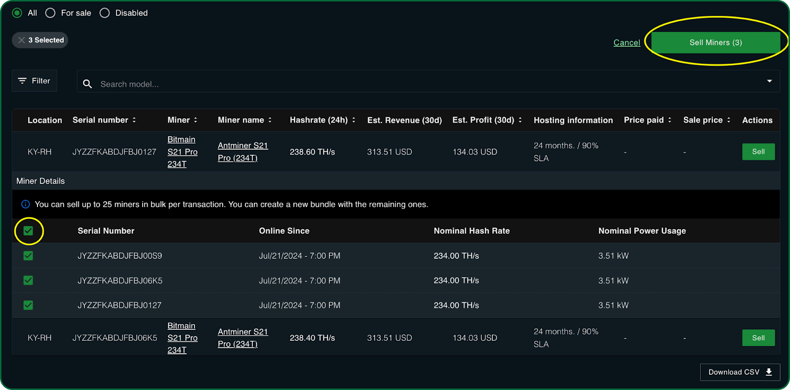Click the 238.60 TH/s hashrate value

tap(312, 152)
